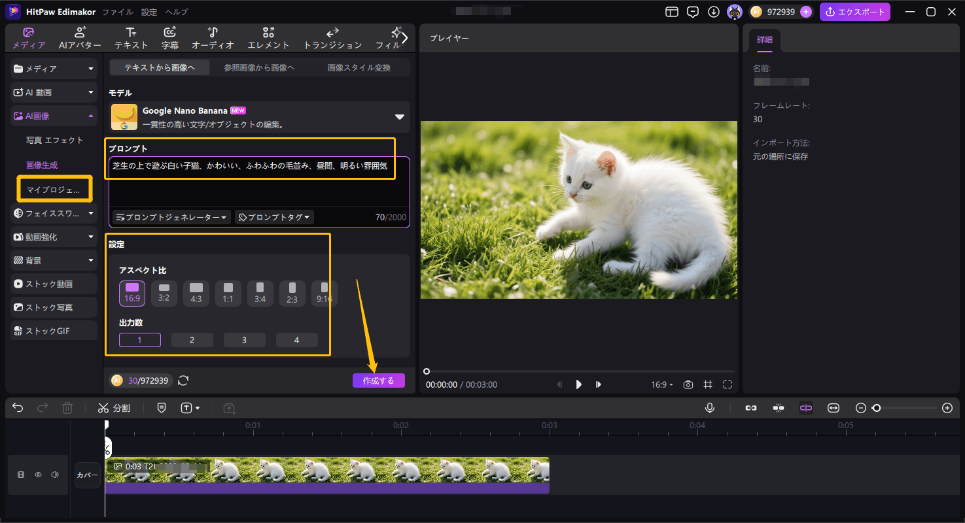Click the microphone voice-over record icon
This screenshot has height=523, width=965.
coord(709,408)
